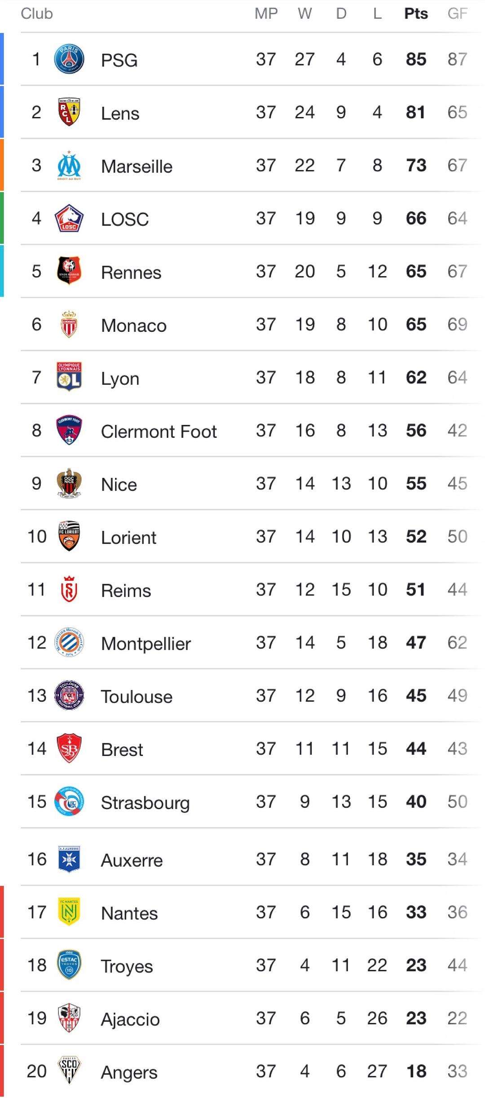This screenshot has height=1098, width=485.
Task: Open the Toulouse team name
Action: pyautogui.click(x=137, y=697)
